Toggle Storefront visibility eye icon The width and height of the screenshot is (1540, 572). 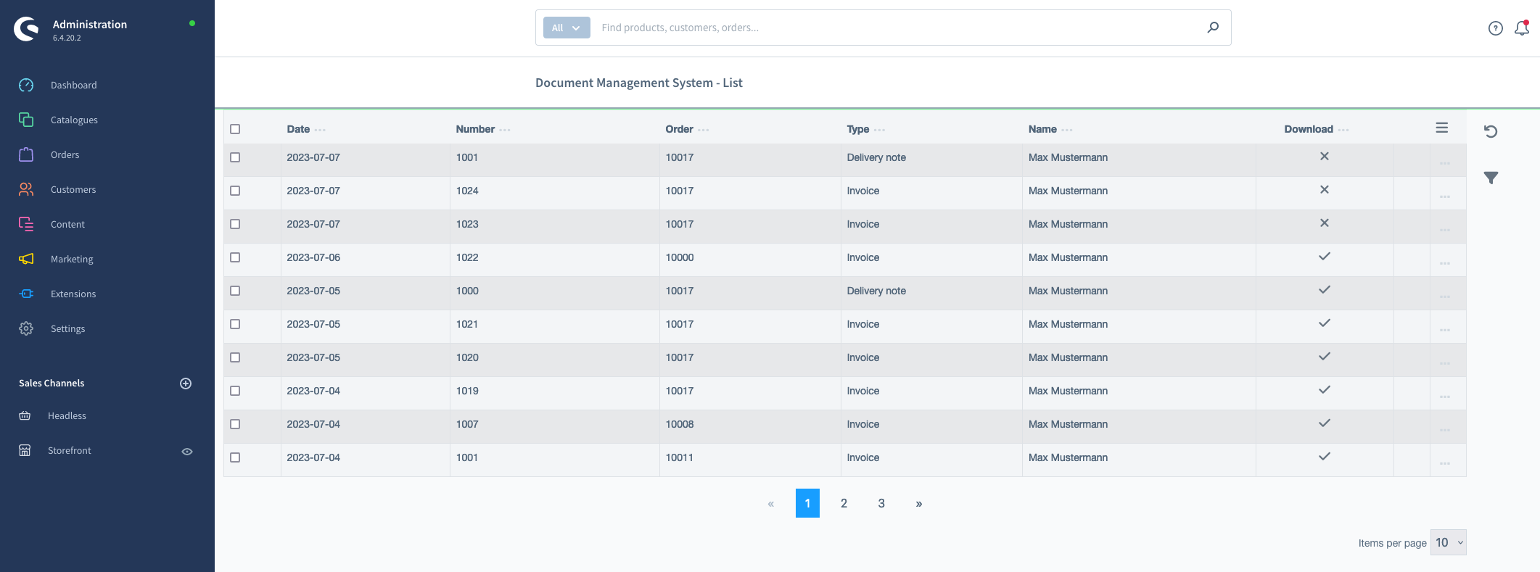(187, 452)
